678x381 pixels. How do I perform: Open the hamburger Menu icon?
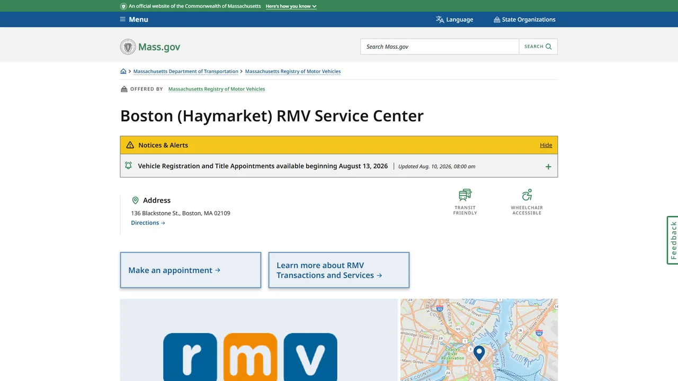[x=123, y=20]
